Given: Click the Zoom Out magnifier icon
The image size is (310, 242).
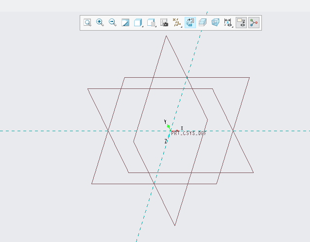Looking at the screenshot, I should (x=113, y=22).
